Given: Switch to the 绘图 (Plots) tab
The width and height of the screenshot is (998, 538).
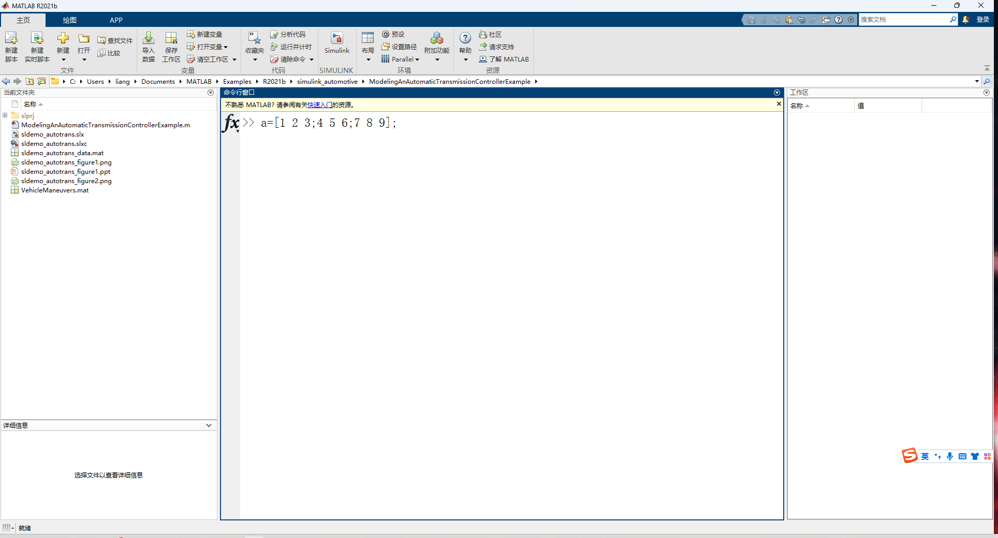Looking at the screenshot, I should pos(70,20).
